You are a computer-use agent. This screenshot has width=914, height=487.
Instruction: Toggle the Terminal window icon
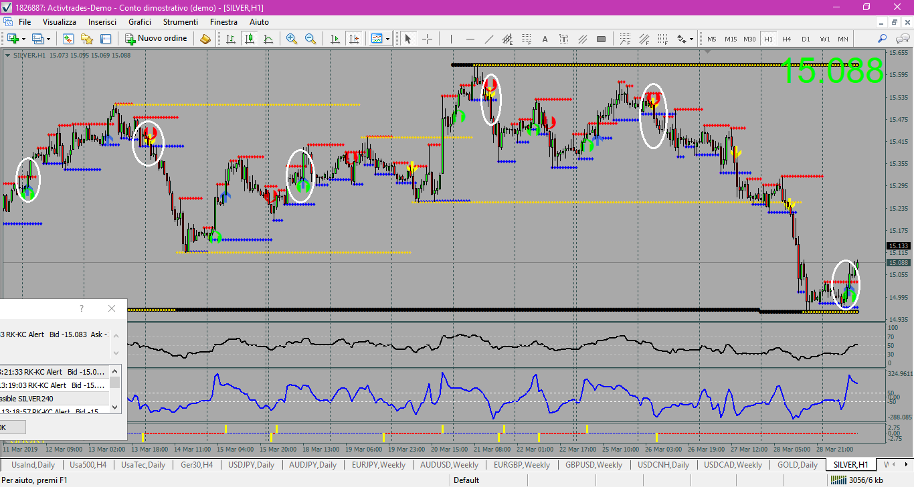106,39
